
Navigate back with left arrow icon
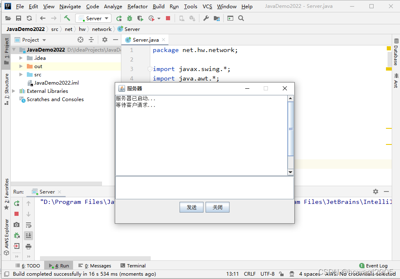[x=43, y=18]
